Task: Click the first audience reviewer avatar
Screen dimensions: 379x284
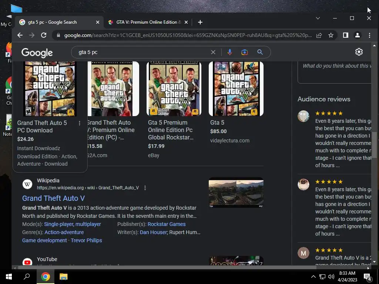Action: click(x=303, y=116)
